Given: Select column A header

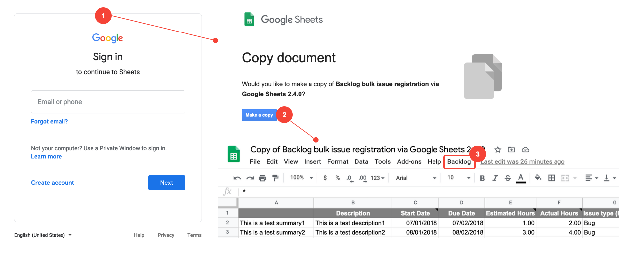Looking at the screenshot, I should (276, 203).
